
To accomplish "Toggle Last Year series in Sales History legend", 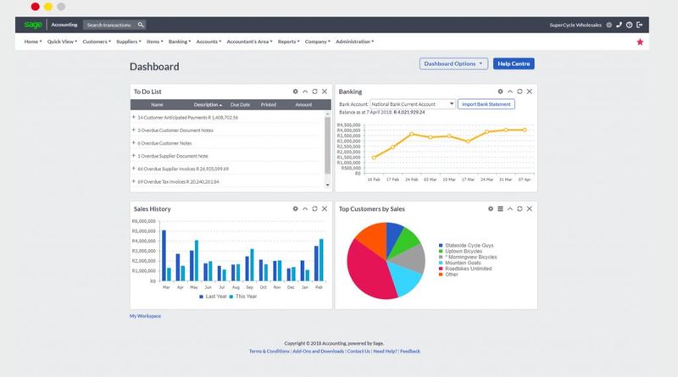I will pyautogui.click(x=215, y=297).
